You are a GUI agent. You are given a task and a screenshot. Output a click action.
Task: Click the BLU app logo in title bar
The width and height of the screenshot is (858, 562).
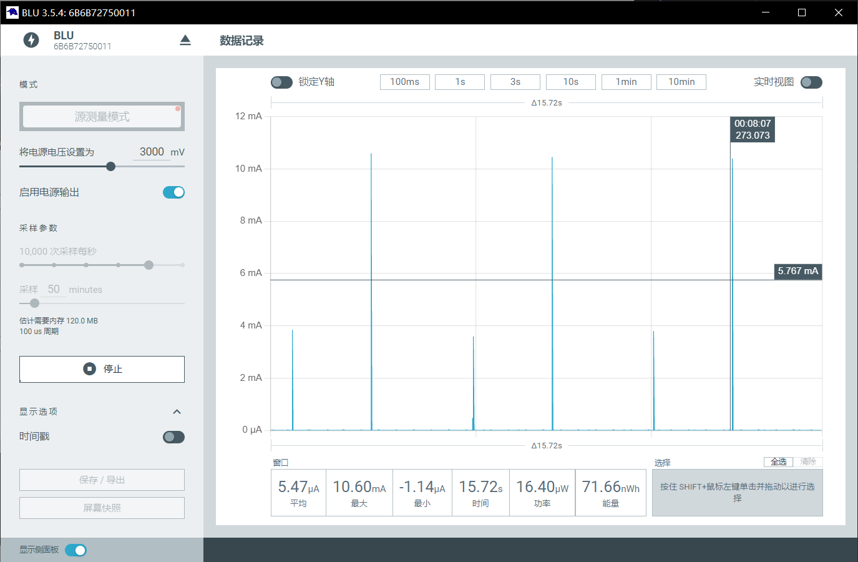click(x=12, y=12)
